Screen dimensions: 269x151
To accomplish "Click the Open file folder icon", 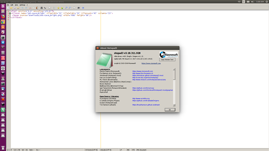I will pyautogui.click(x=11, y=8).
